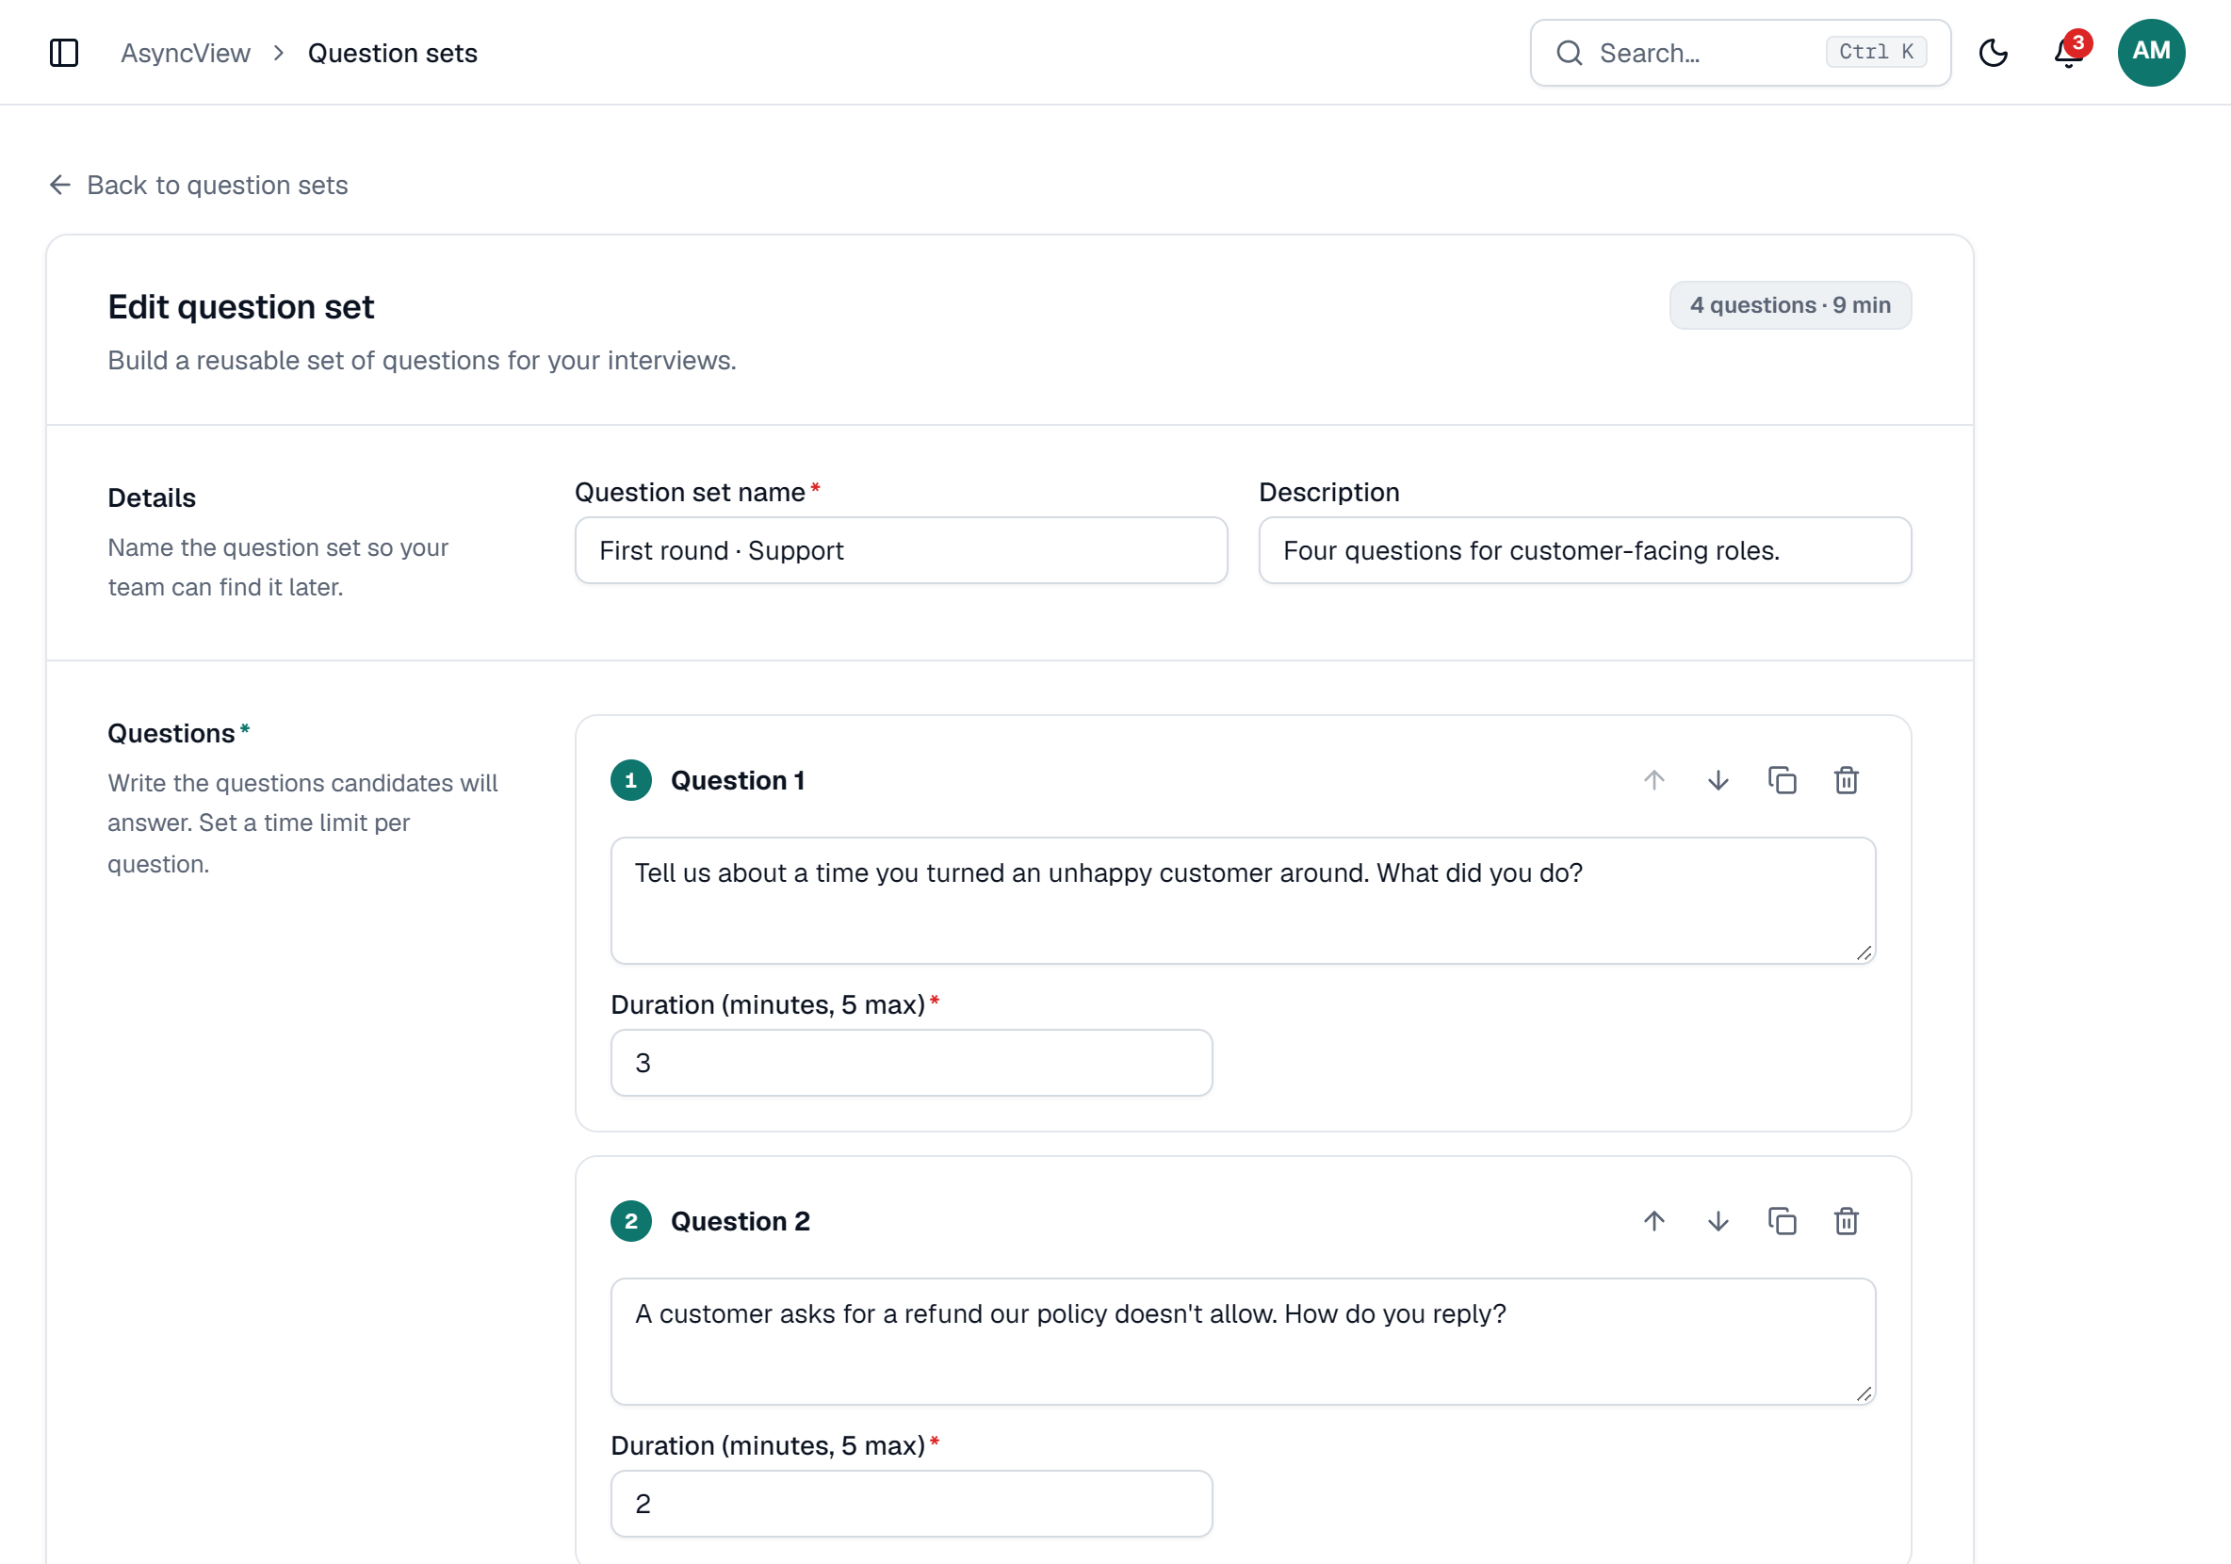Image resolution: width=2231 pixels, height=1564 pixels.
Task: Click the search magnifier icon
Action: pyautogui.click(x=1569, y=53)
